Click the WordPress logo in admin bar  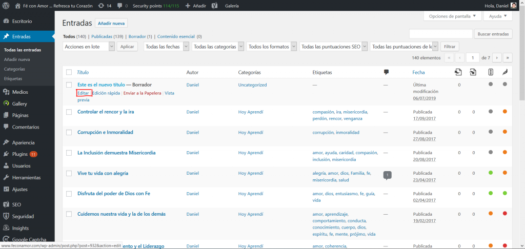click(x=7, y=6)
